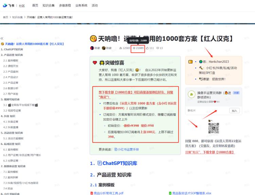The height and width of the screenshot is (195, 255).
Task: Select sidebar item 7.3 抖音/视频号/小红书违禁词
Action: click(21, 183)
